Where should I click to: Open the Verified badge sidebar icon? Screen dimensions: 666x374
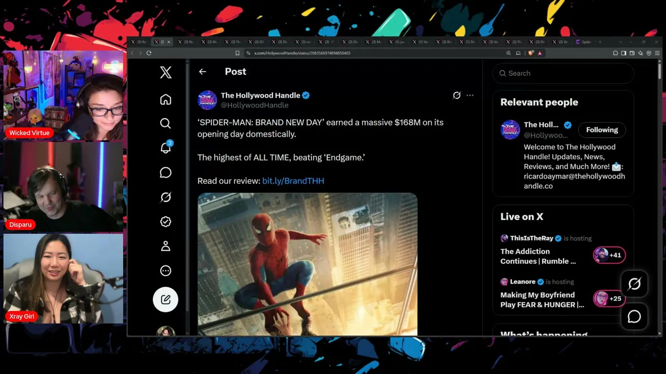click(x=165, y=222)
